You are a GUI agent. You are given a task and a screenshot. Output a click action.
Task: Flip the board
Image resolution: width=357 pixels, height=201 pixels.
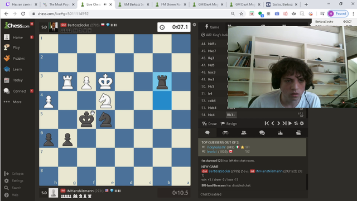point(296,123)
